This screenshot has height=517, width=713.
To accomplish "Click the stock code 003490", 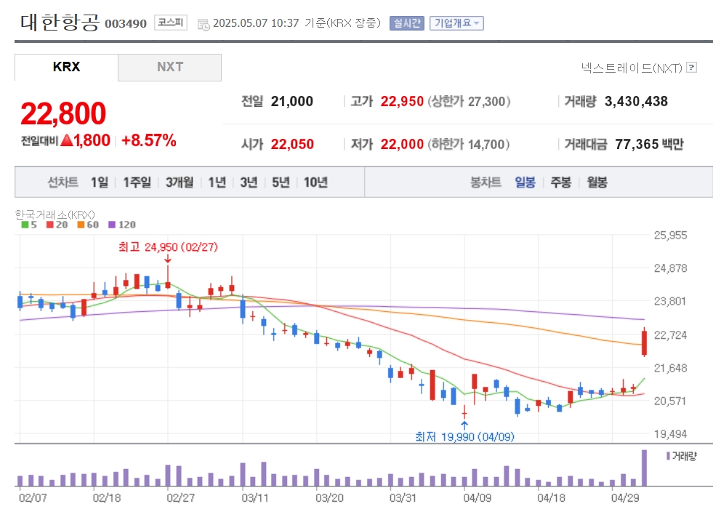I will (126, 24).
